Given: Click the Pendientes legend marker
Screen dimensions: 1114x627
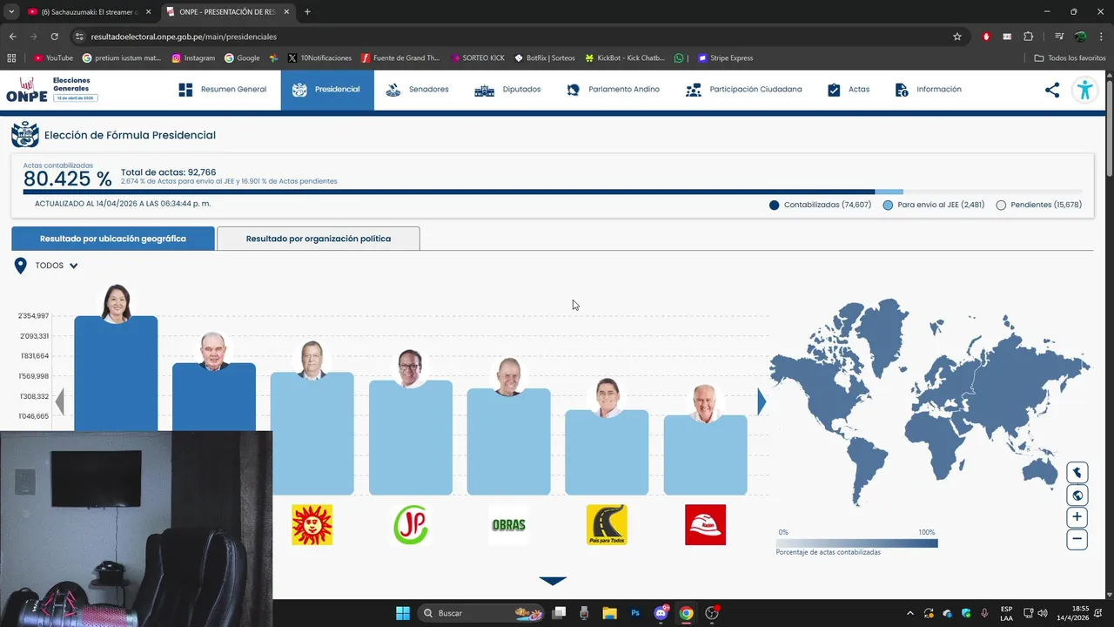Looking at the screenshot, I should pyautogui.click(x=1001, y=206).
